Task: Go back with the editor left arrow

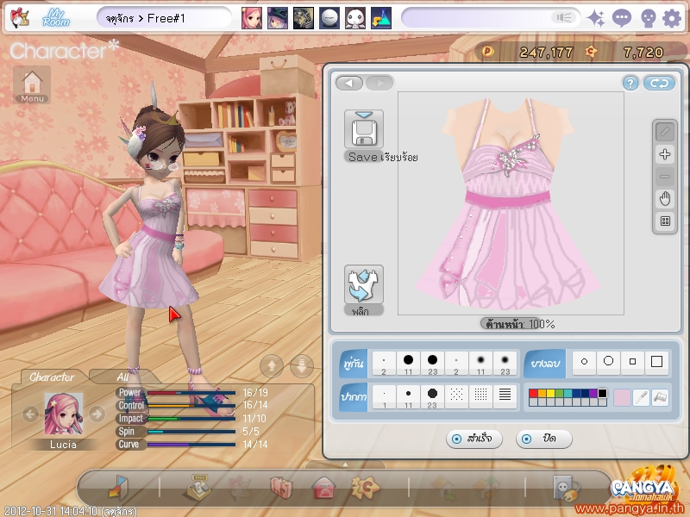Action: [349, 83]
